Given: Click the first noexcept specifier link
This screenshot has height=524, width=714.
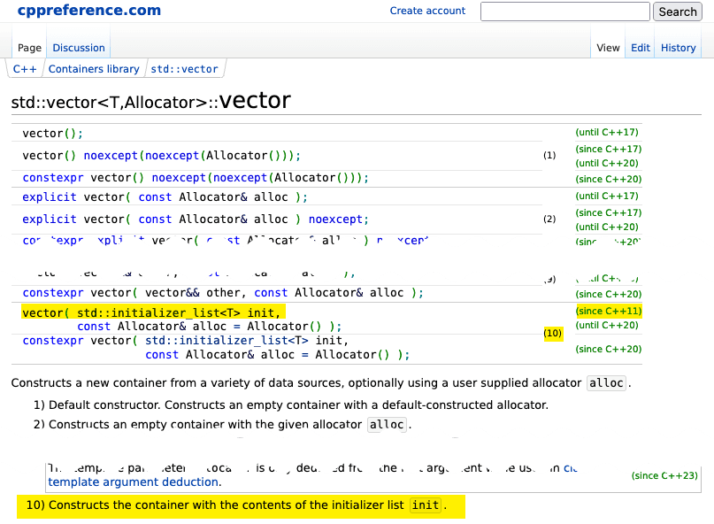Looking at the screenshot, I should click(x=110, y=155).
